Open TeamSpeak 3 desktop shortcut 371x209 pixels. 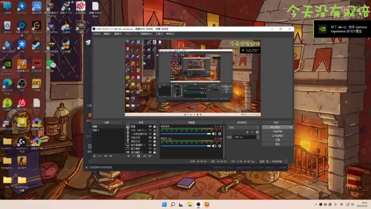coord(7,48)
